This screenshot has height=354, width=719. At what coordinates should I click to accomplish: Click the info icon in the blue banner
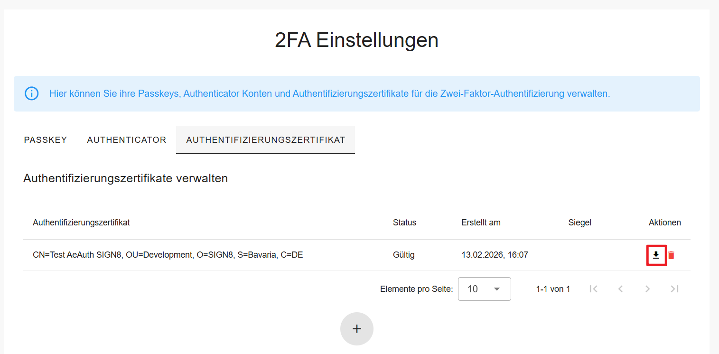31,93
